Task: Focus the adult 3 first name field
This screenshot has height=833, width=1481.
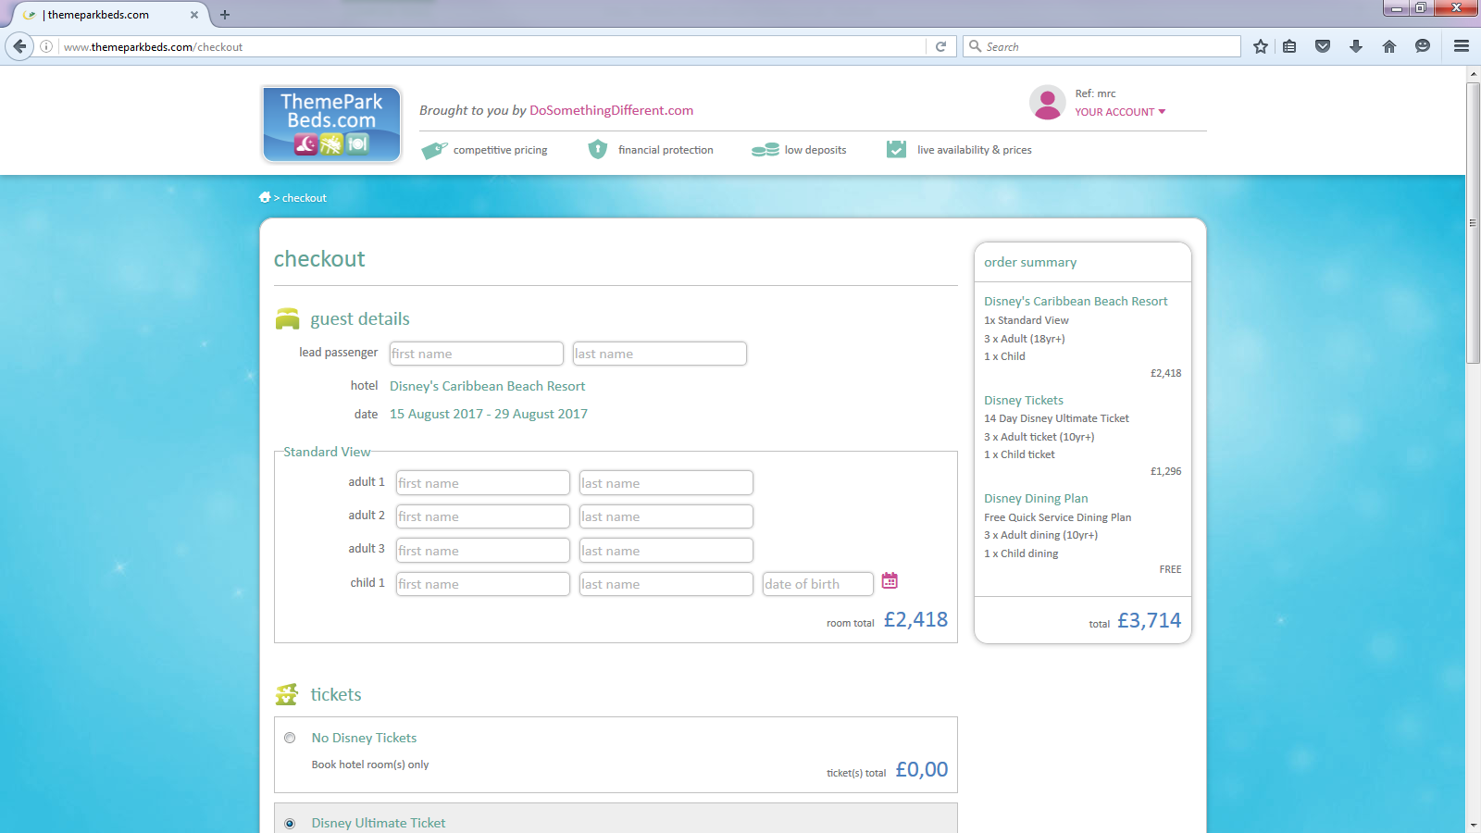Action: point(482,551)
